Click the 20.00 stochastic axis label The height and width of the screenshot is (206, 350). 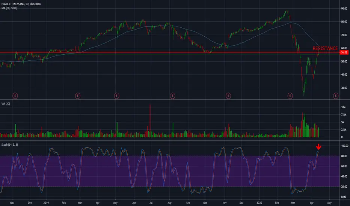pyautogui.click(x=344, y=187)
